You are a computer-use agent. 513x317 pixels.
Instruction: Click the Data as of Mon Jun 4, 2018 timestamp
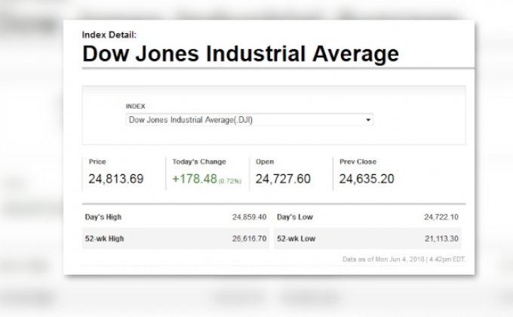(x=402, y=259)
